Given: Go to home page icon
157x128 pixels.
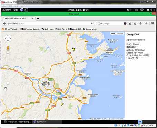Looking at the screenshot, I should 146,24.
